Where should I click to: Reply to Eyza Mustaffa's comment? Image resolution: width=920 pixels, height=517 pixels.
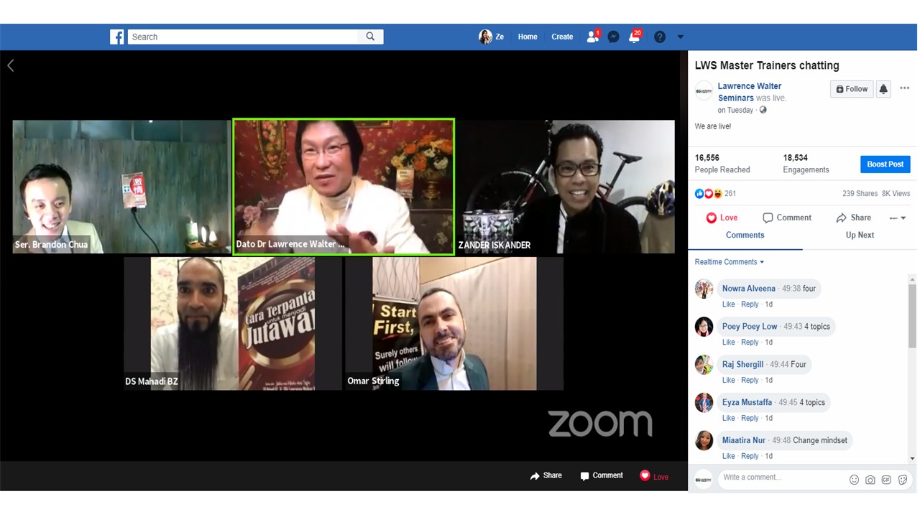tap(750, 418)
